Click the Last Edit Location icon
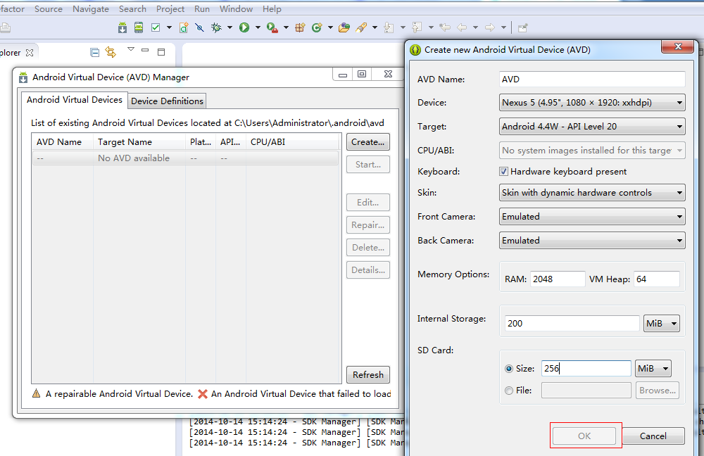The image size is (704, 456). tap(445, 28)
